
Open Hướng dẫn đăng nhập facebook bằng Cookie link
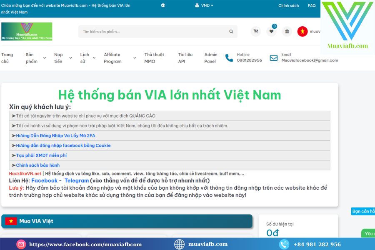(x=63, y=145)
